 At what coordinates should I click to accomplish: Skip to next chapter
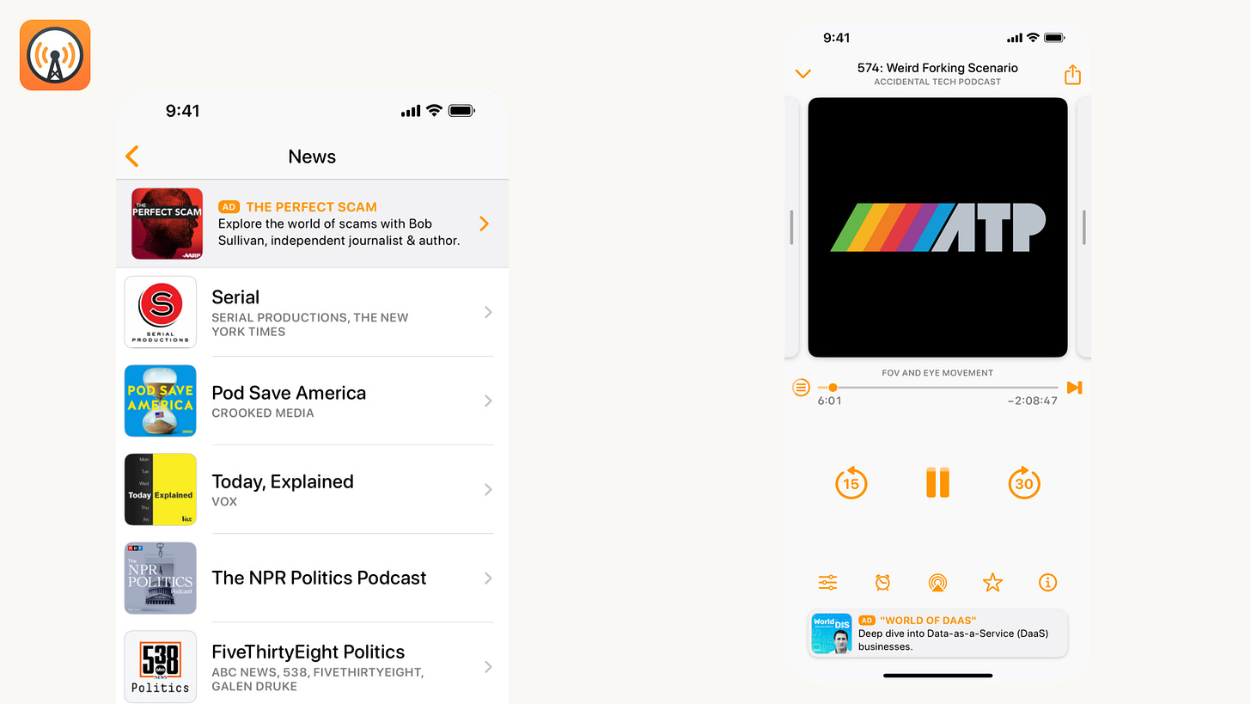tap(1074, 388)
